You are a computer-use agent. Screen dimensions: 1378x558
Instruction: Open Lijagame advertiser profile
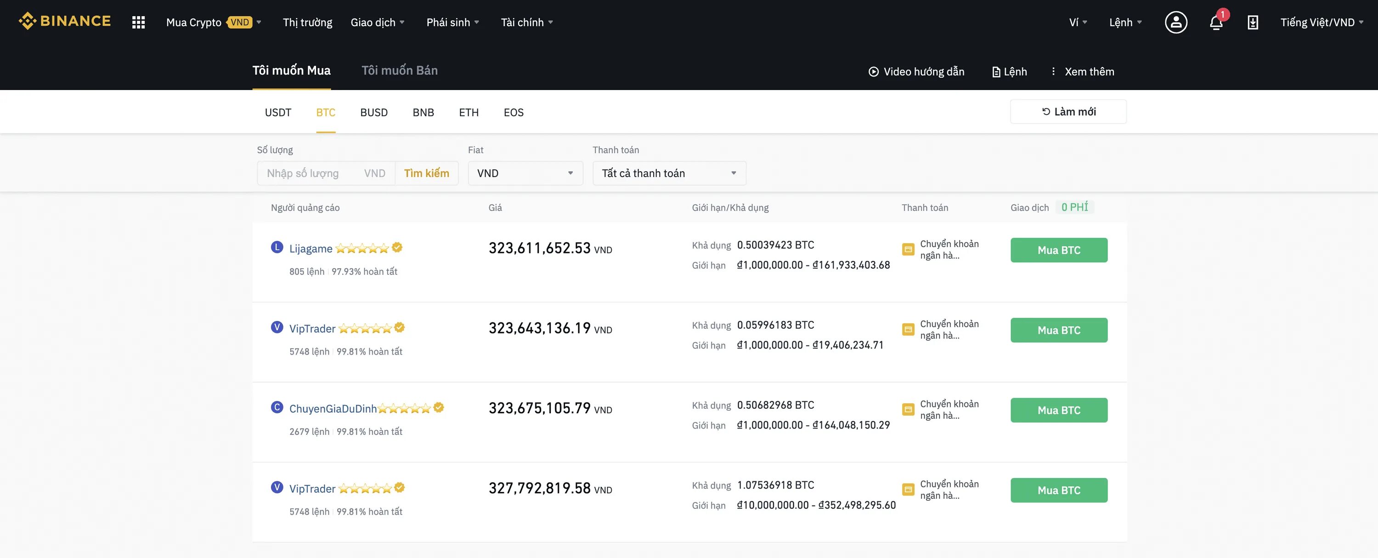(311, 249)
